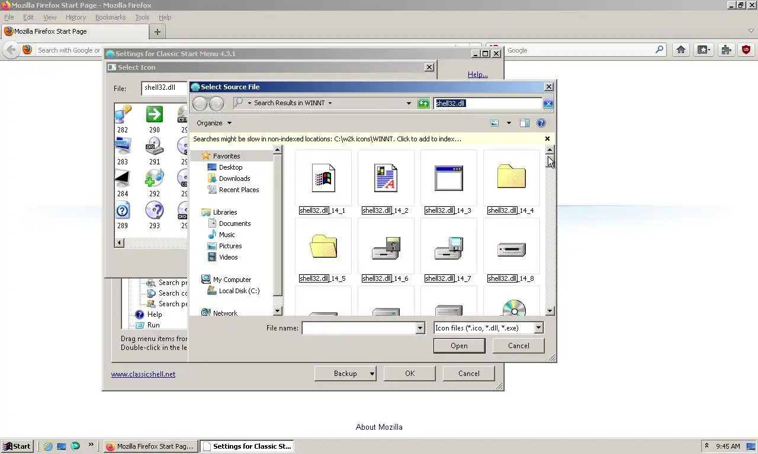Select the shell32.dll_14_2 rich text icon
This screenshot has width=758, height=454.
[x=386, y=182]
